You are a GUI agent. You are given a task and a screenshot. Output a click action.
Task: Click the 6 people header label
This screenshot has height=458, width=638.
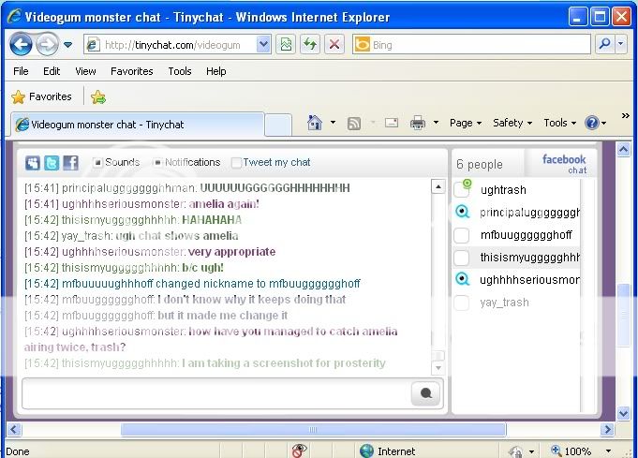pos(480,164)
